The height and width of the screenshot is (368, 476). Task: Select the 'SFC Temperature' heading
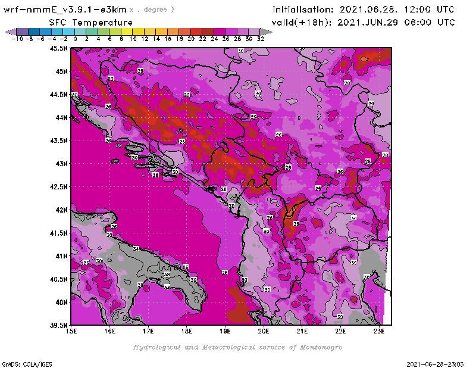point(91,23)
